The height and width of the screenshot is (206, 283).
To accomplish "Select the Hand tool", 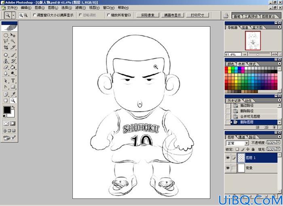I will (6, 100).
